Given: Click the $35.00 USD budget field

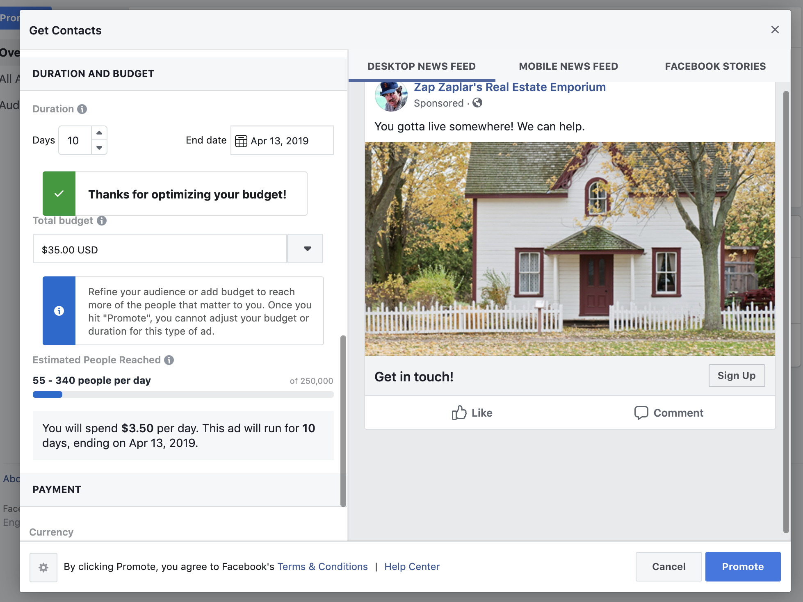Looking at the screenshot, I should (160, 249).
